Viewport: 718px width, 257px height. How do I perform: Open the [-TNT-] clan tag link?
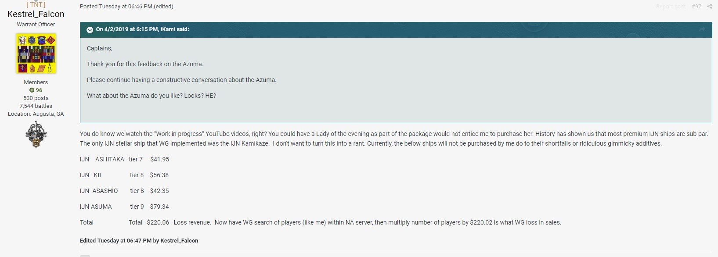click(x=36, y=5)
